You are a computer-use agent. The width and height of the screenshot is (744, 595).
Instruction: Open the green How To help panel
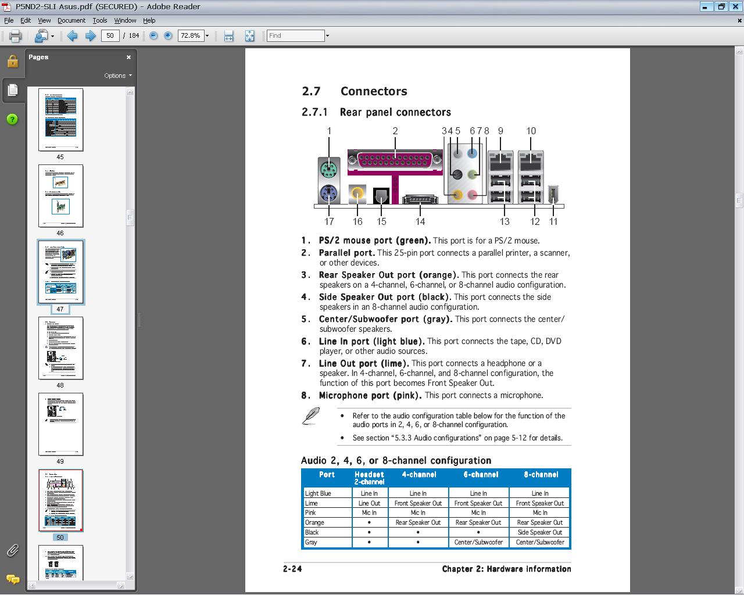12,119
